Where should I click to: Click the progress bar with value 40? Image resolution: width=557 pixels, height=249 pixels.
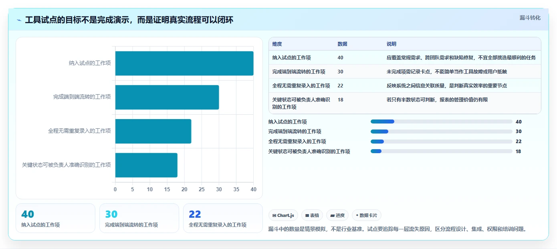coord(442,121)
